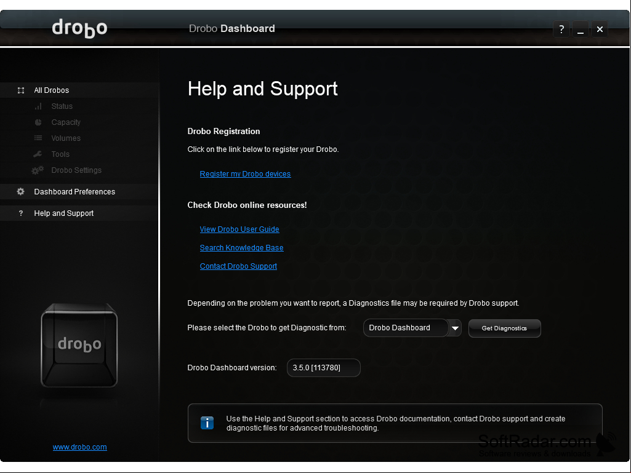Select Help and Support in the sidebar
The image size is (631, 473).
(79, 213)
